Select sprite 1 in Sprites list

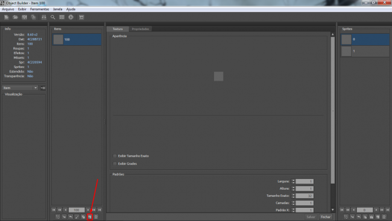pos(365,51)
